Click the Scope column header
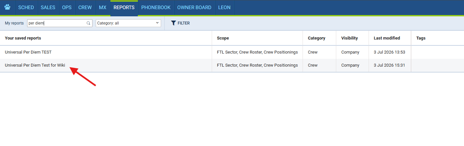The image size is (464, 146). (x=223, y=38)
